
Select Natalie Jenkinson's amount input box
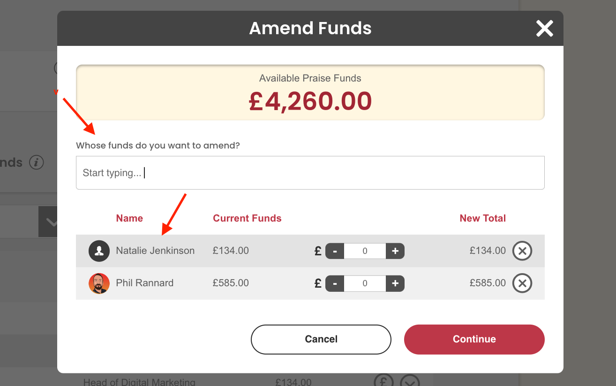tap(365, 251)
